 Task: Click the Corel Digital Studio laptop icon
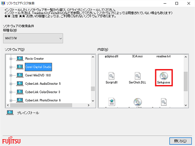(20, 67)
